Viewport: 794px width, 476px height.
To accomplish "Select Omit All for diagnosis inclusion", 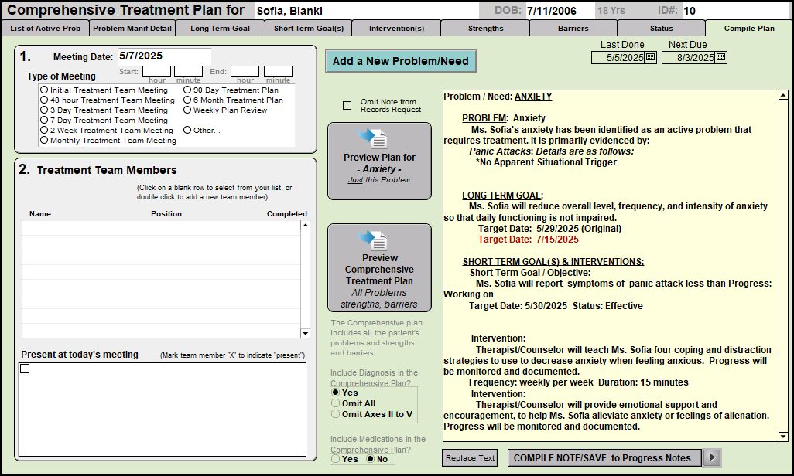I will tap(335, 403).
